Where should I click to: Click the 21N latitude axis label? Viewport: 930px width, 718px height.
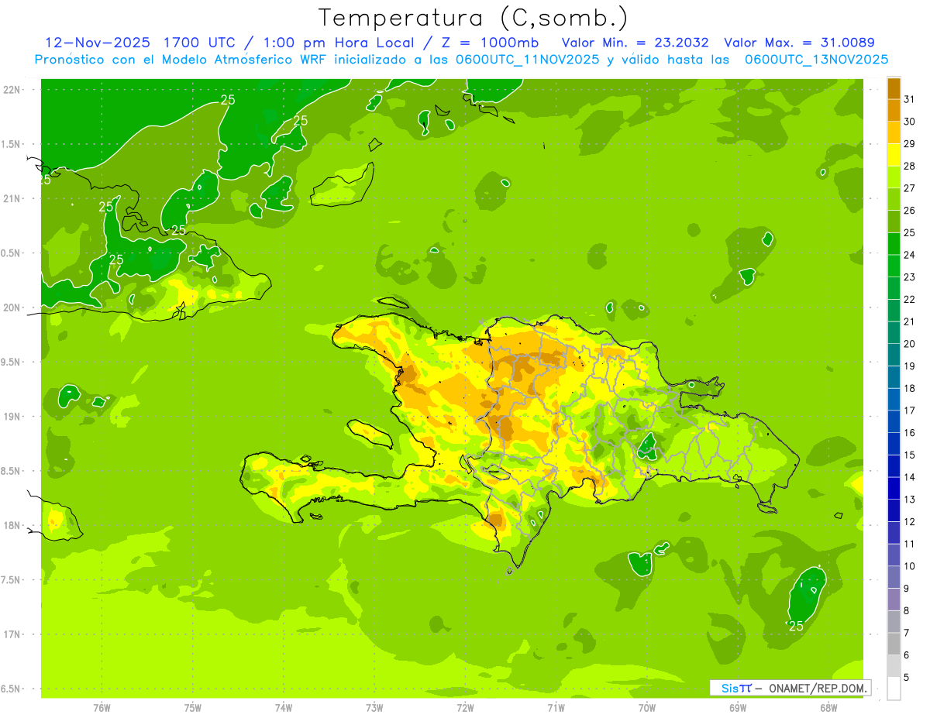[13, 198]
